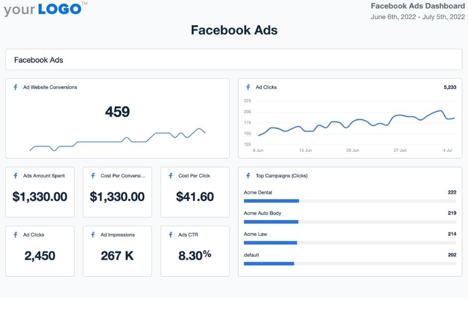Click the Facebook icon on the 2,450 Ad Clicks card
This screenshot has height=312, width=468.
[x=16, y=235]
